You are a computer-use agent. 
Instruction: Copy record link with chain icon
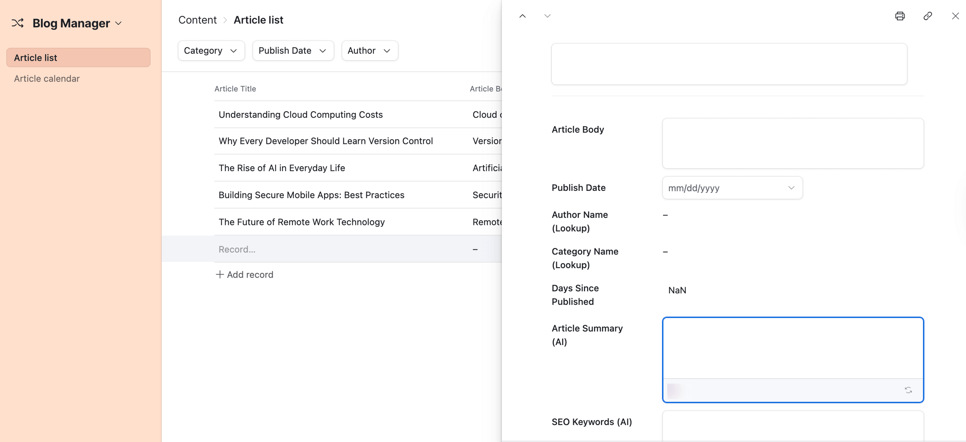pyautogui.click(x=927, y=16)
